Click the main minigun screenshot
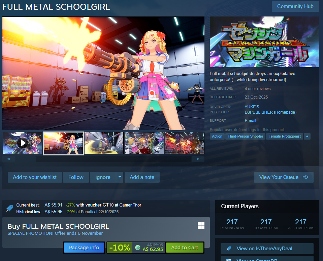Viewport: 323px width, 261px height. point(103,73)
